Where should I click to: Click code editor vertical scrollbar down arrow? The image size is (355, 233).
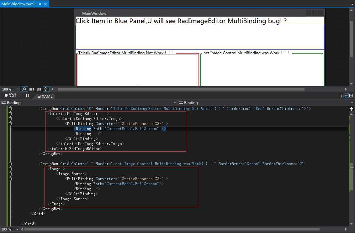click(351, 224)
